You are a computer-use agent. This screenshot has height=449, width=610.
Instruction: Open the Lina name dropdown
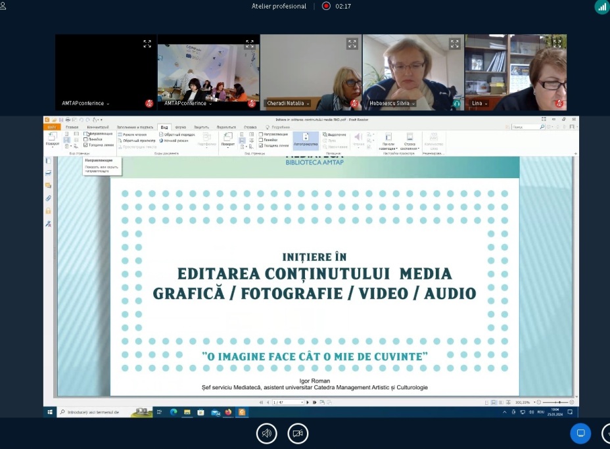480,103
